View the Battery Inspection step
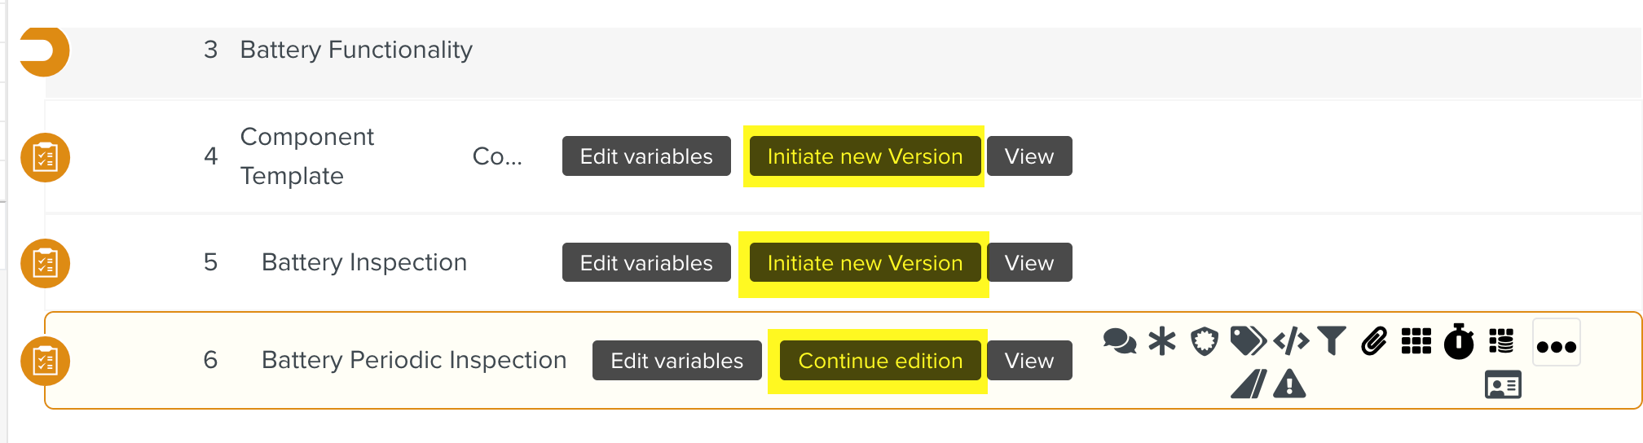 [1029, 263]
